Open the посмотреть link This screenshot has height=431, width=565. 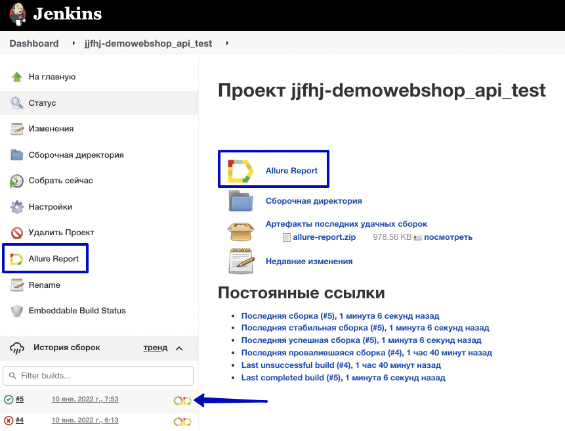(448, 237)
